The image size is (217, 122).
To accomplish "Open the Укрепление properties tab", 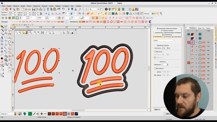I will [x=176, y=37].
